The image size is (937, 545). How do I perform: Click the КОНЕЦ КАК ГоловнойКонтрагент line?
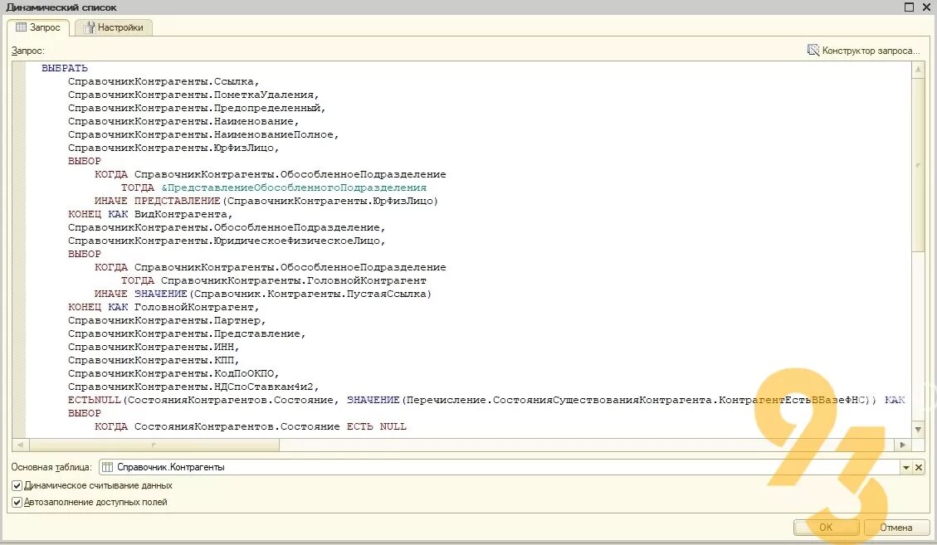point(163,307)
